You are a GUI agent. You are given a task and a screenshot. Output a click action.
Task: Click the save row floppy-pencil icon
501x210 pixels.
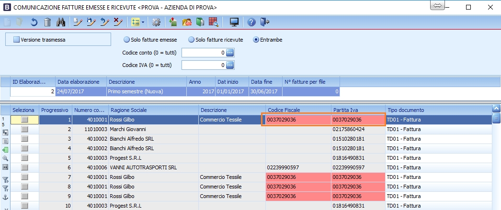click(91, 22)
